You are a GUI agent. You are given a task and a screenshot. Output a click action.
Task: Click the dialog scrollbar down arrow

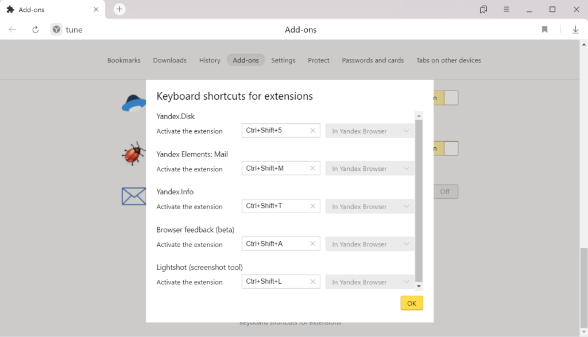[x=419, y=286]
